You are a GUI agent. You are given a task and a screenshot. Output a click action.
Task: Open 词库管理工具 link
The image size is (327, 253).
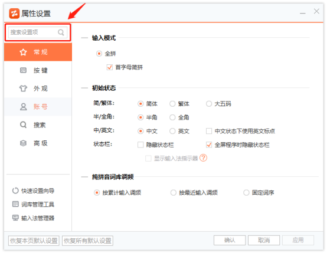pos(38,205)
